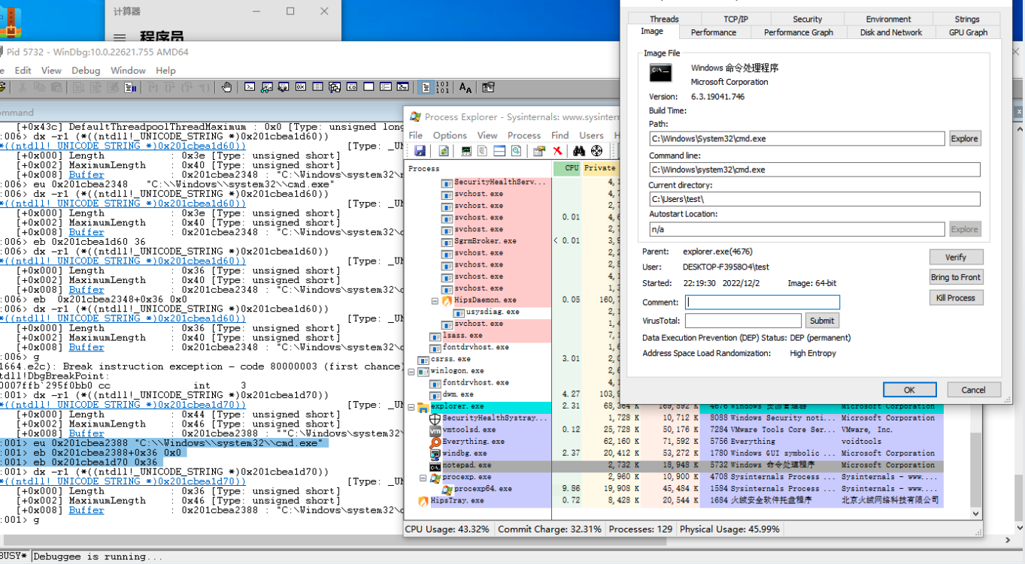The width and height of the screenshot is (1025, 564).
Task: Open the Options menu in Process Explorer
Action: [450, 135]
